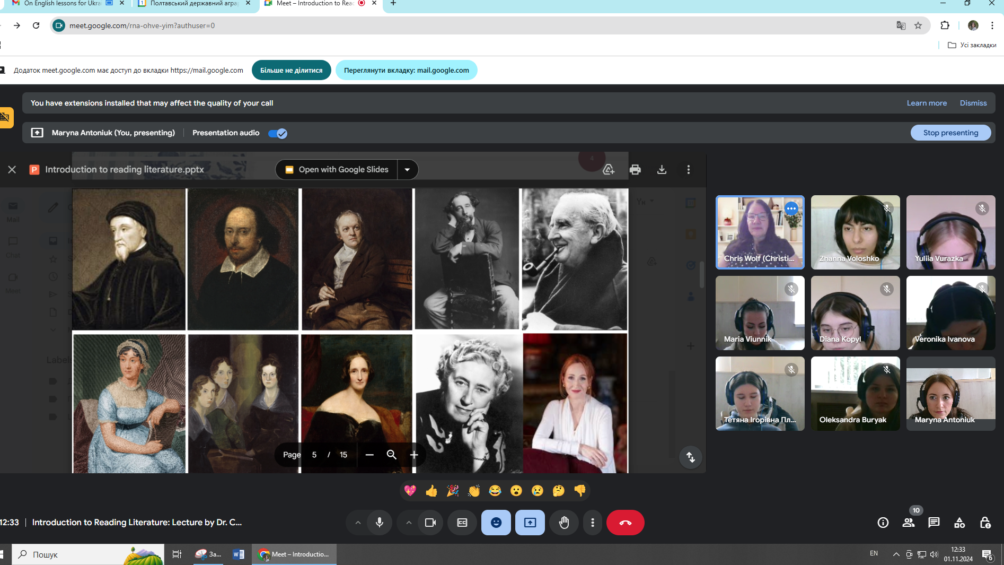Send thumbs down reaction
This screenshot has width=1004, height=565.
(580, 491)
